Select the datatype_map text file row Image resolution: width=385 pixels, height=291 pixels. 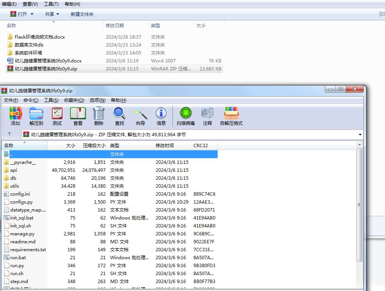point(110,210)
